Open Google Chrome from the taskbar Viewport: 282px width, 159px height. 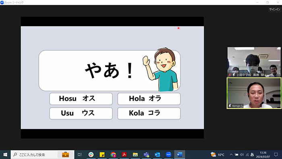(x=113, y=155)
